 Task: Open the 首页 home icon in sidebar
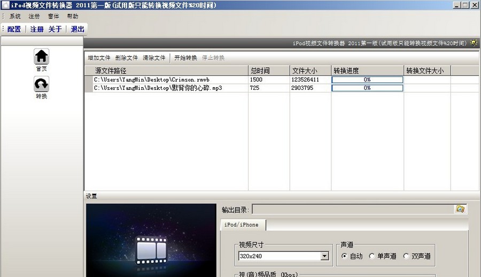(x=41, y=57)
